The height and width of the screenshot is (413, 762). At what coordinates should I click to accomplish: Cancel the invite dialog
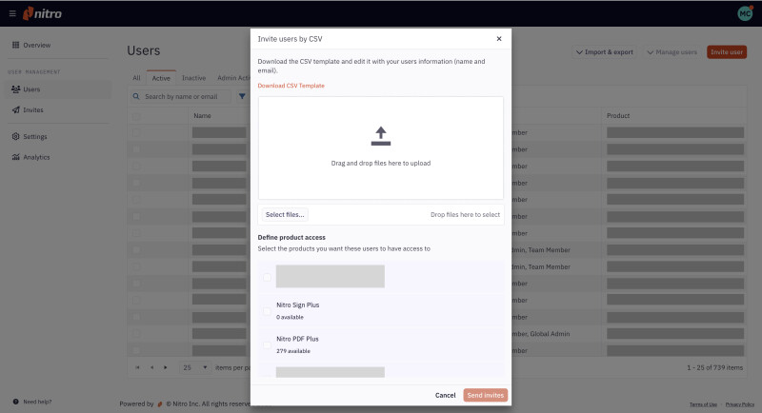[445, 395]
